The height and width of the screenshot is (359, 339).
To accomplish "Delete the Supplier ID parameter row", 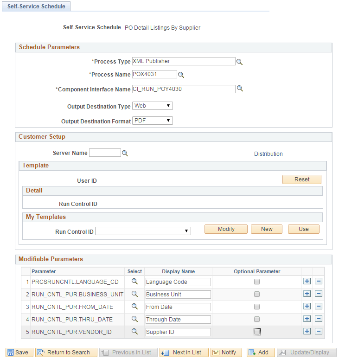I will (x=319, y=331).
